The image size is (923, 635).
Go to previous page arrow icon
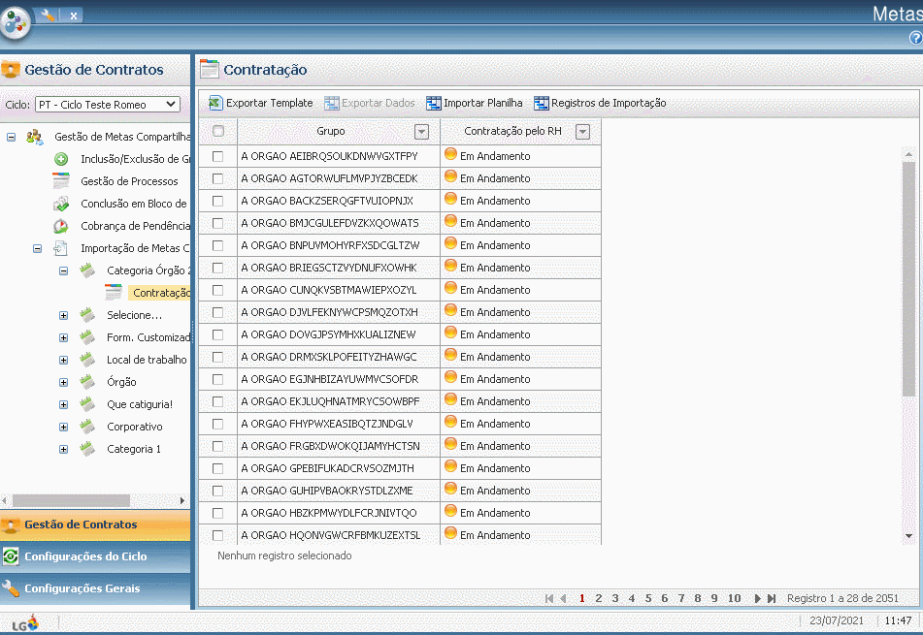[x=563, y=598]
